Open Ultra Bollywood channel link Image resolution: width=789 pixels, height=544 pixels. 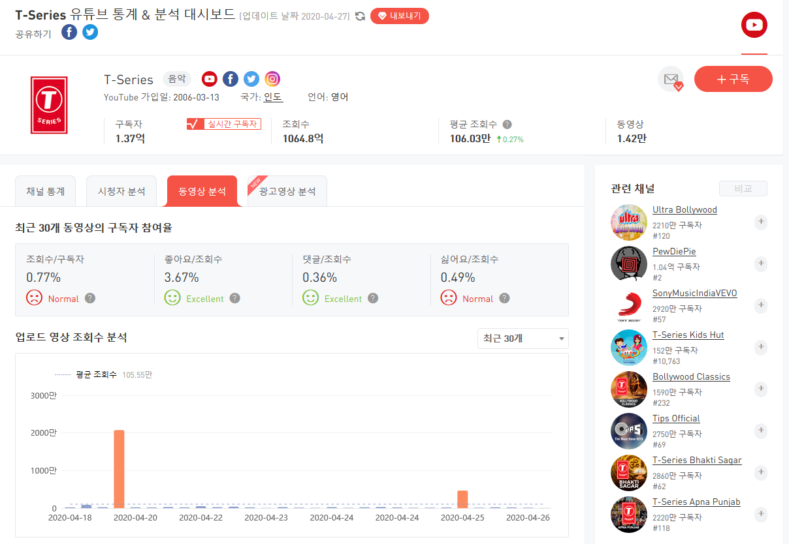pos(684,210)
